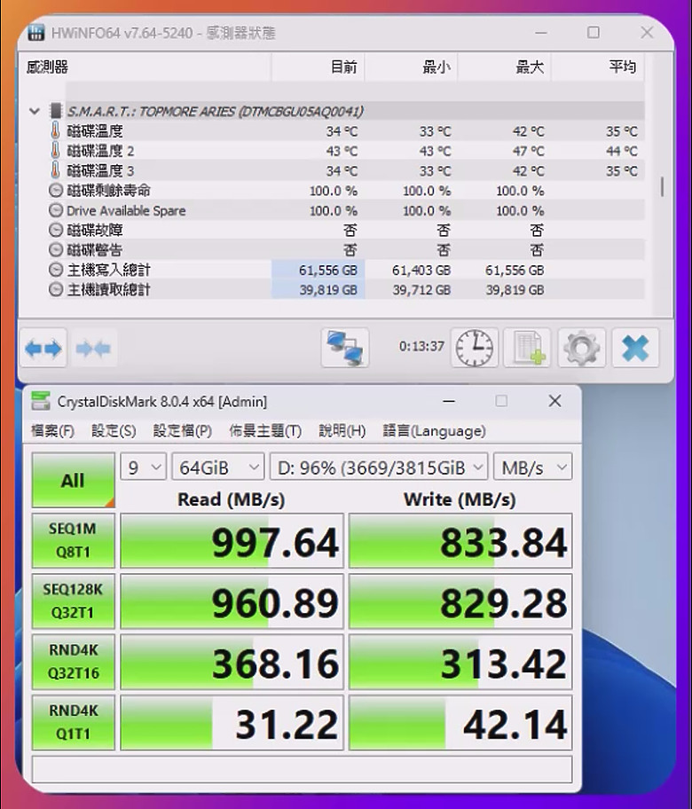
Task: Click the clock reset-timer icon in HWiNFO
Action: pyautogui.click(x=475, y=348)
